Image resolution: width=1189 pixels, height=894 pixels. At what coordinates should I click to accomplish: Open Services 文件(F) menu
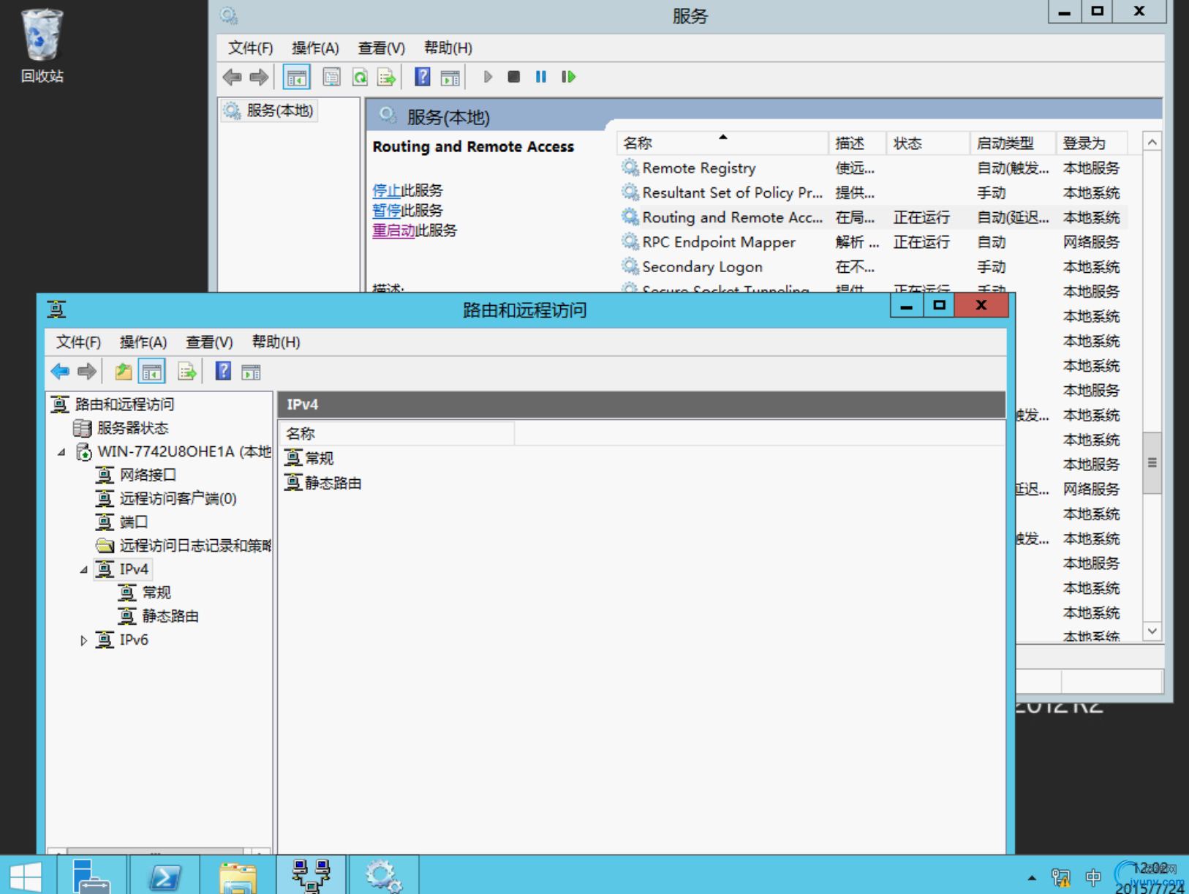point(250,48)
